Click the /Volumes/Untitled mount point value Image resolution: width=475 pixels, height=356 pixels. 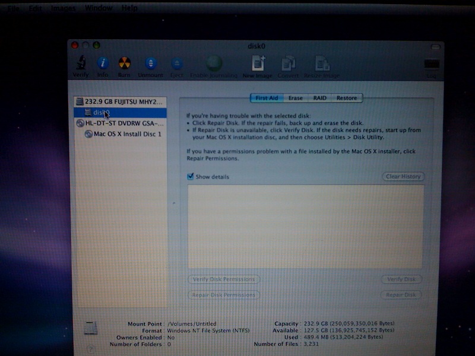click(192, 323)
